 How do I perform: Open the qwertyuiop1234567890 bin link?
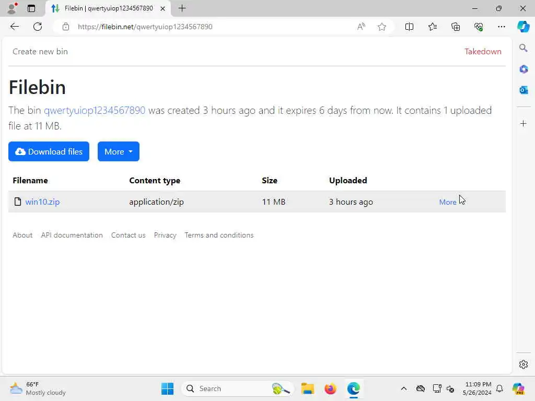point(95,110)
